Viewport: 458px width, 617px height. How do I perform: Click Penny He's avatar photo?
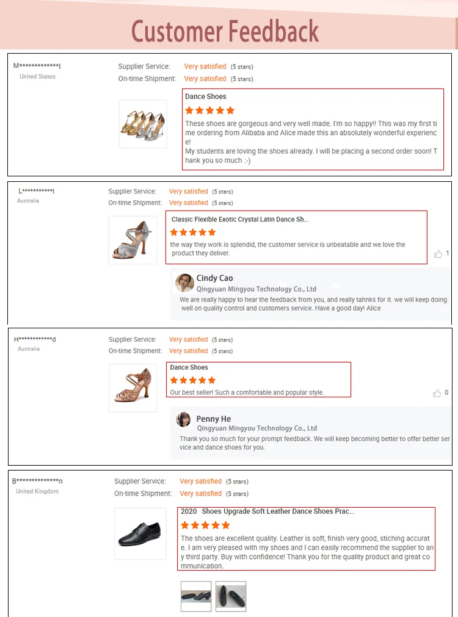(184, 420)
